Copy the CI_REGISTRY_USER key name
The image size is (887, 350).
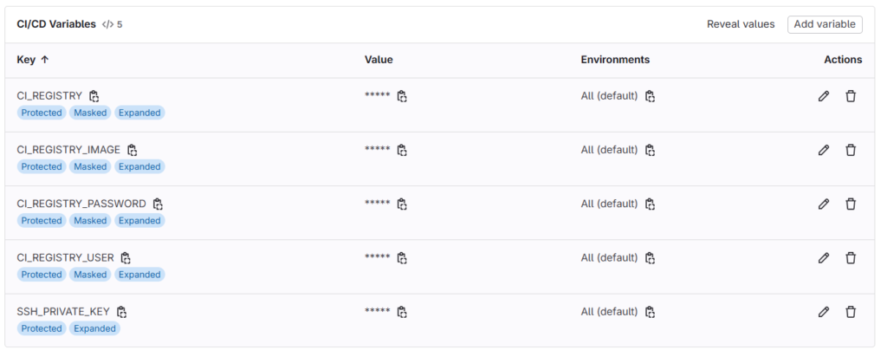[x=126, y=258]
